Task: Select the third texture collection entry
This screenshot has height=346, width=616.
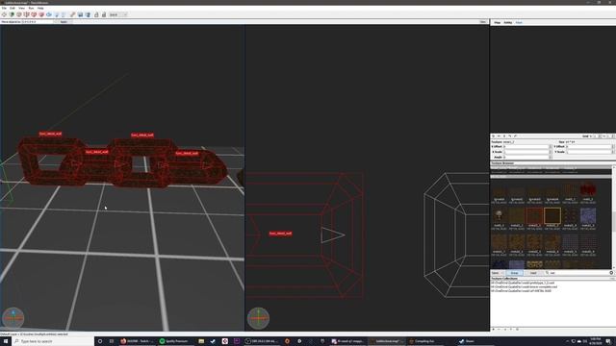Action: point(521,291)
